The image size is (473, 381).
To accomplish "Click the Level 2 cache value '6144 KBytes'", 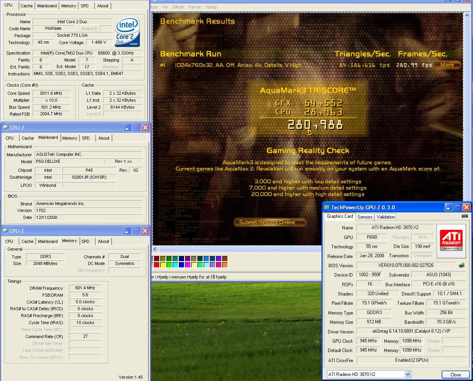I will click(x=122, y=107).
